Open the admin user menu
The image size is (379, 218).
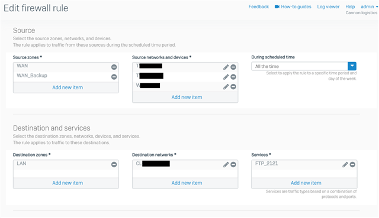tap(369, 6)
